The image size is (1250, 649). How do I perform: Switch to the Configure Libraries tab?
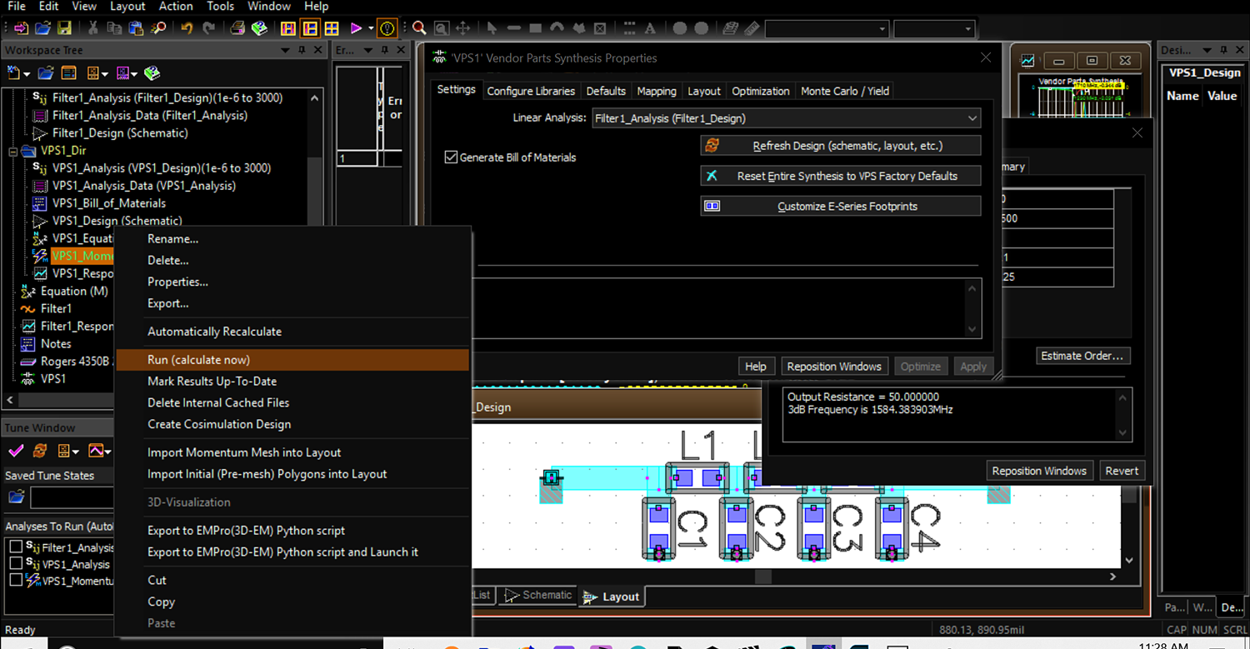click(x=531, y=91)
